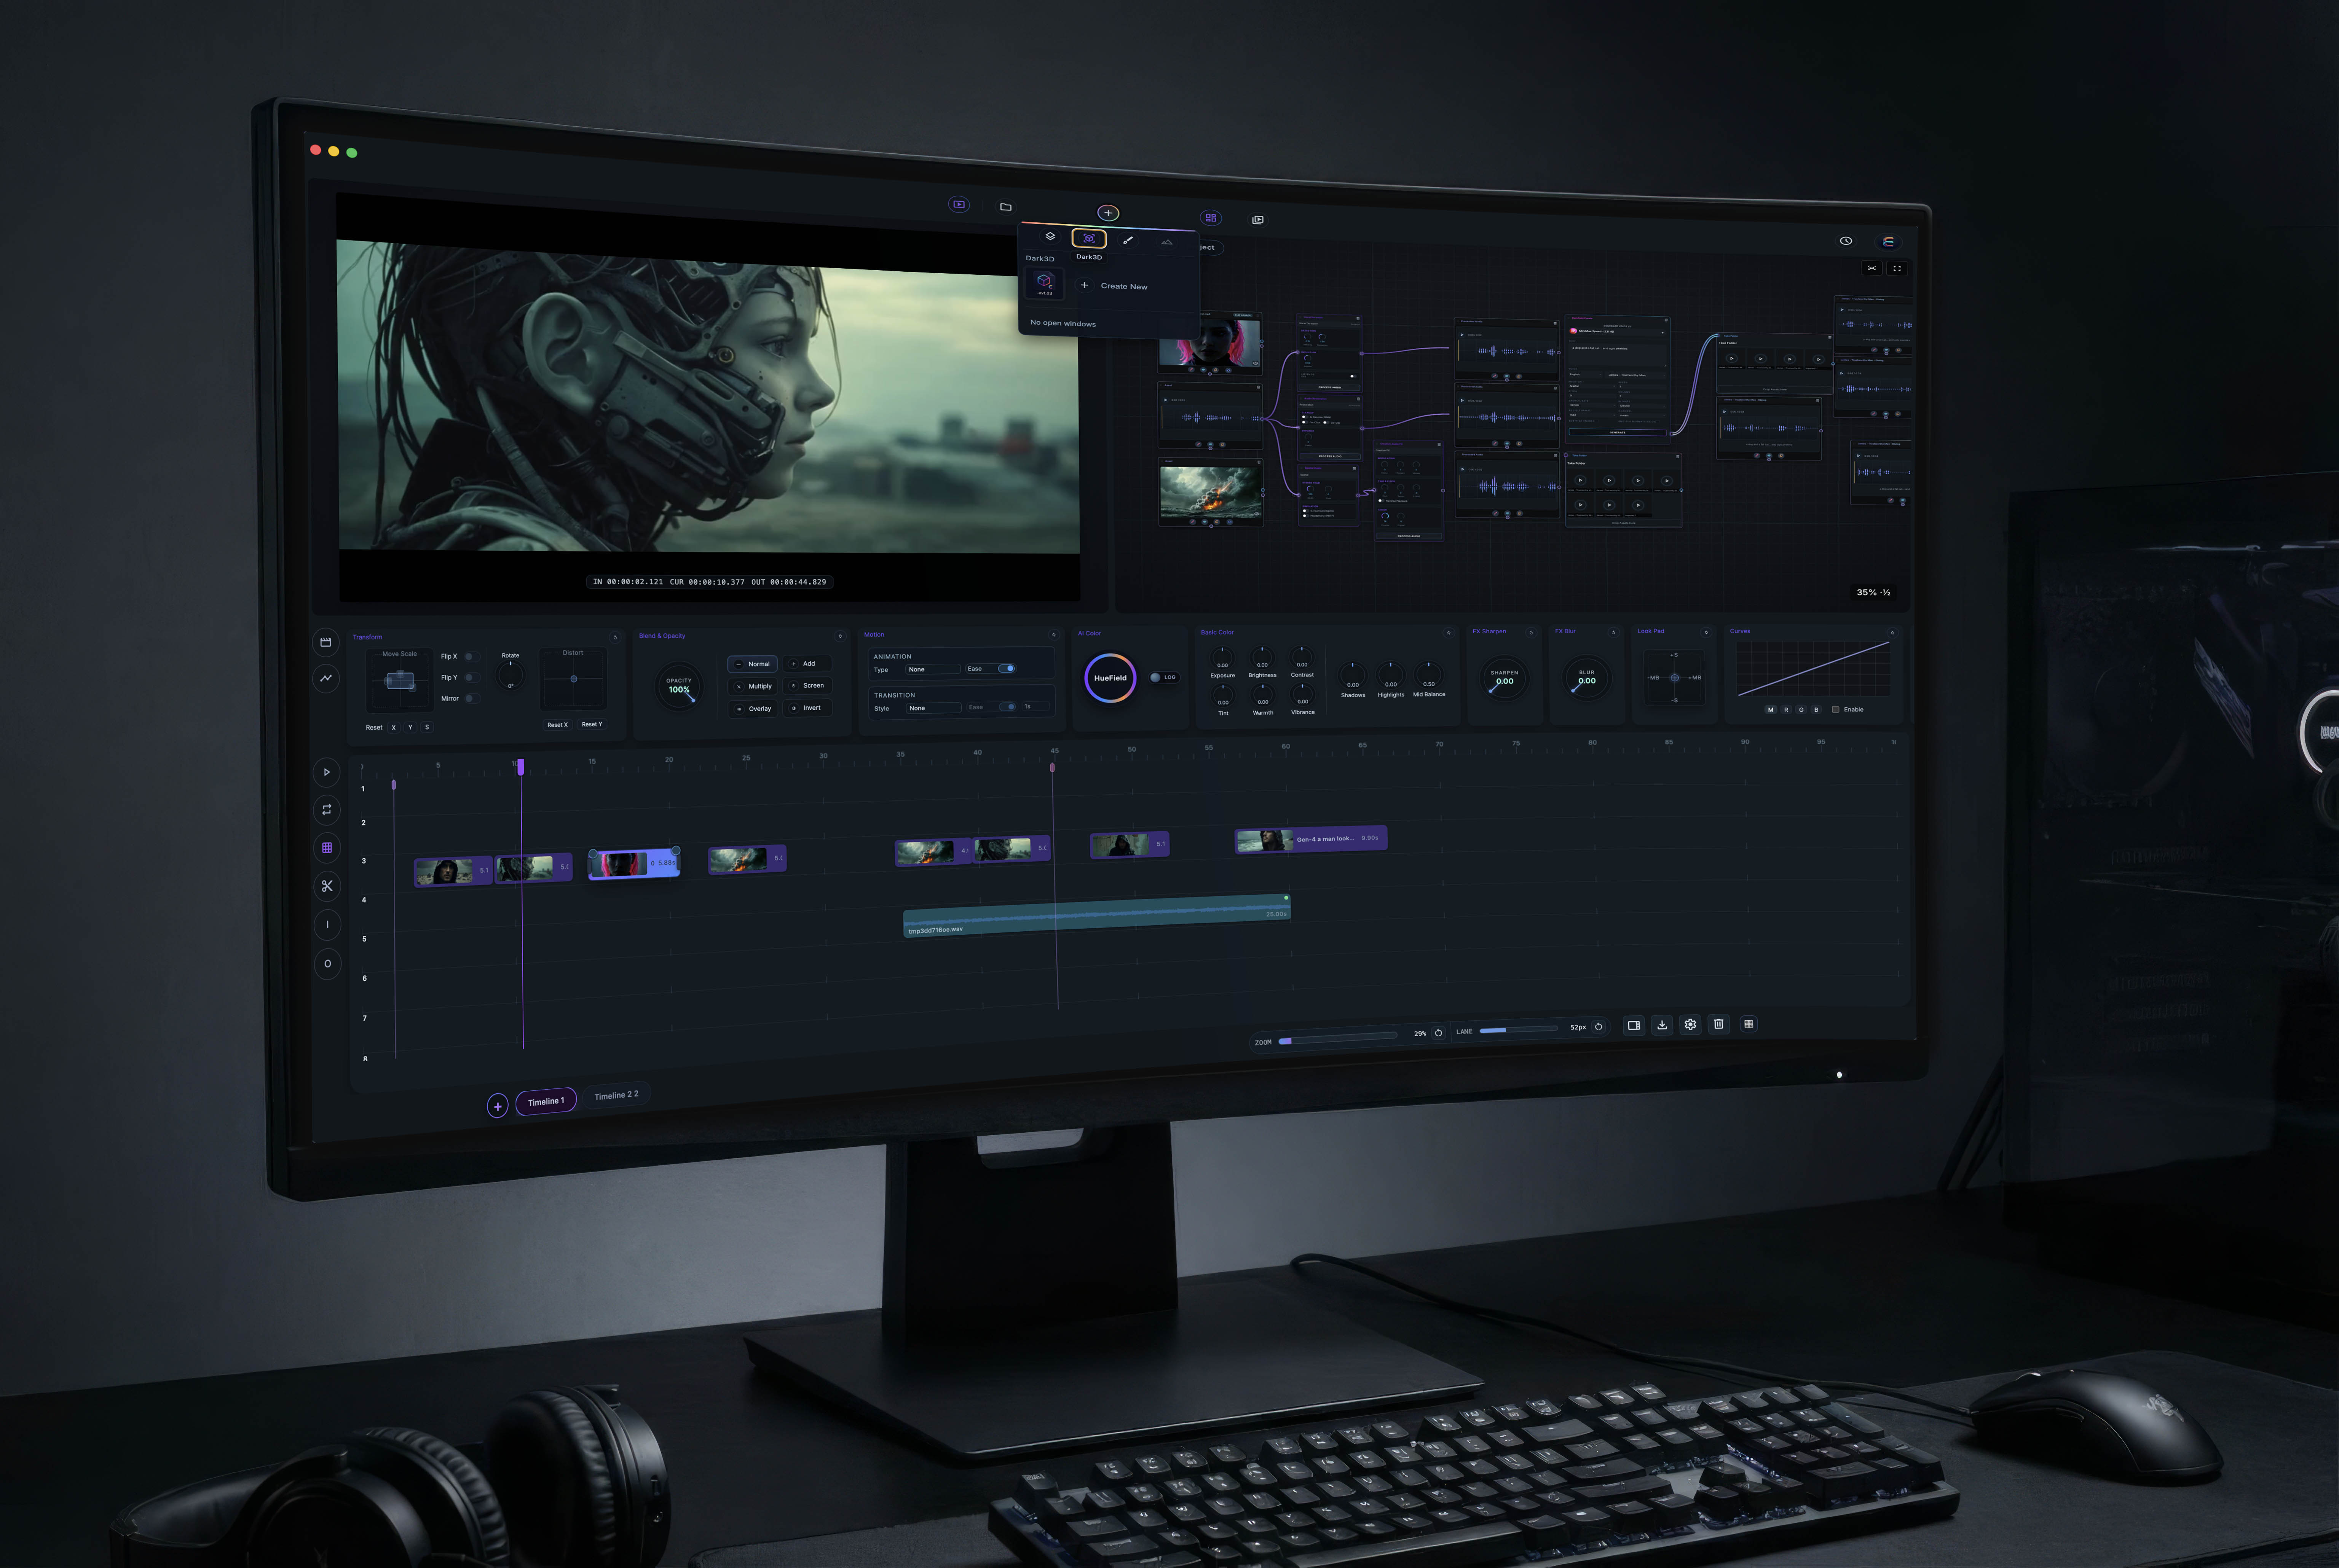Enable the Curves checkbox

(x=1835, y=710)
